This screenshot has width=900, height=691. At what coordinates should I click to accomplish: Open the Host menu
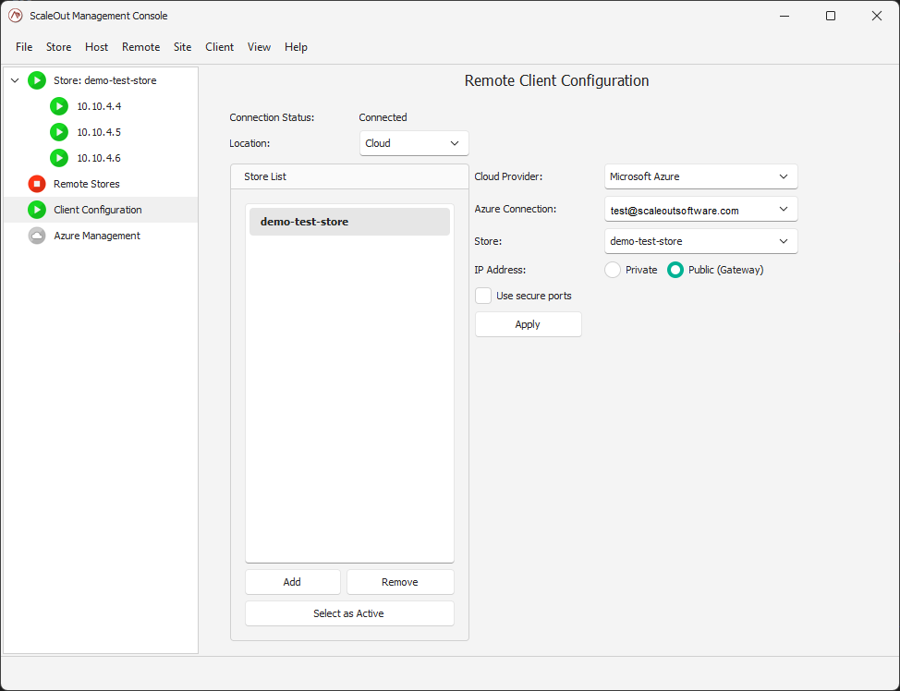pyautogui.click(x=96, y=47)
